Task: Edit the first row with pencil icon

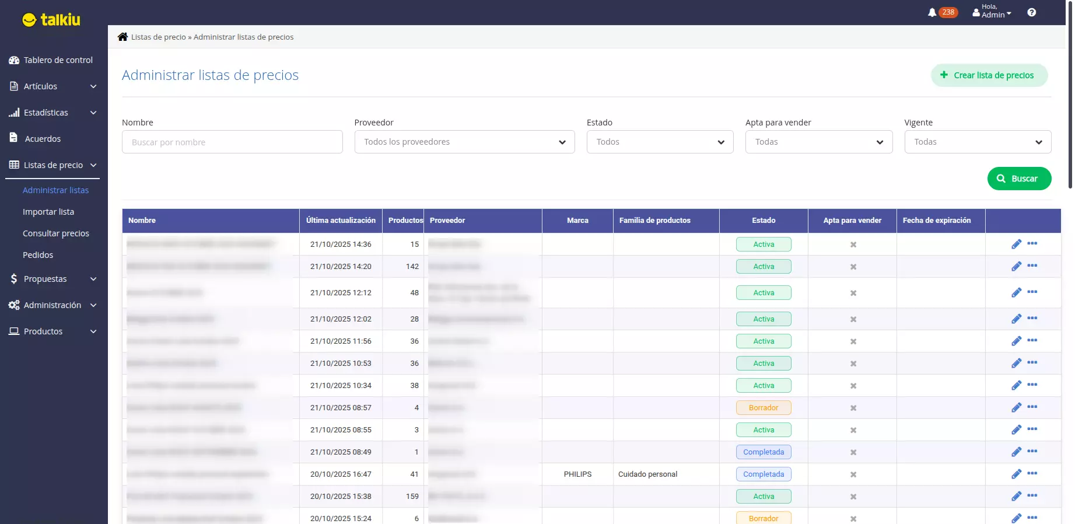Action: click(1016, 244)
